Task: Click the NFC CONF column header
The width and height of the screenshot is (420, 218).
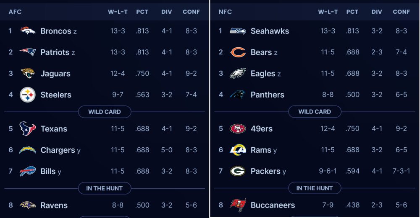Action: point(401,12)
